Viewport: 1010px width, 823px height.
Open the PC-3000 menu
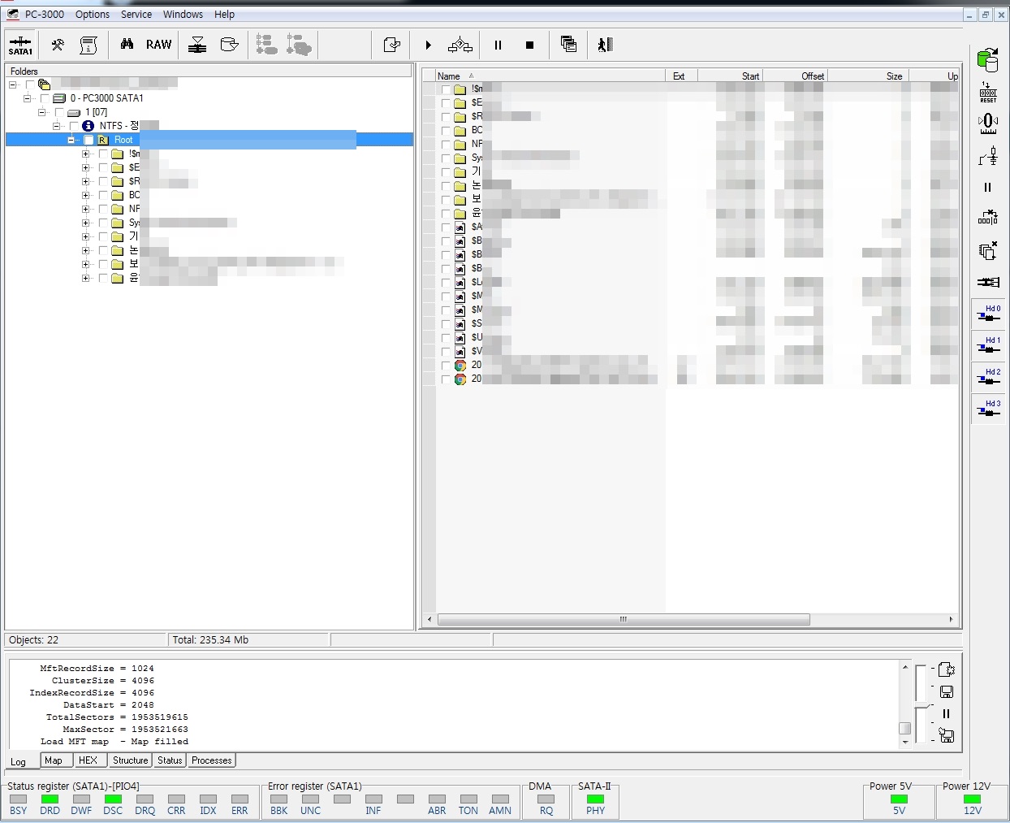(x=45, y=15)
